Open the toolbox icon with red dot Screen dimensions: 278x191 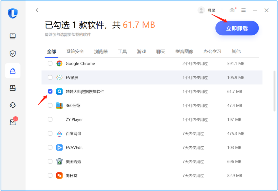(x=232, y=10)
